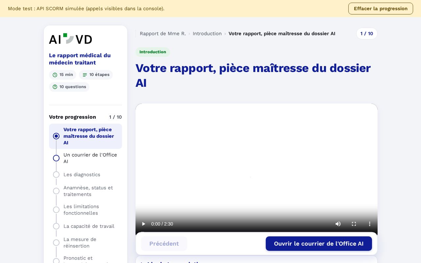Click the video time display 0:00 / 2:30
The width and height of the screenshot is (421, 263).
162,224
